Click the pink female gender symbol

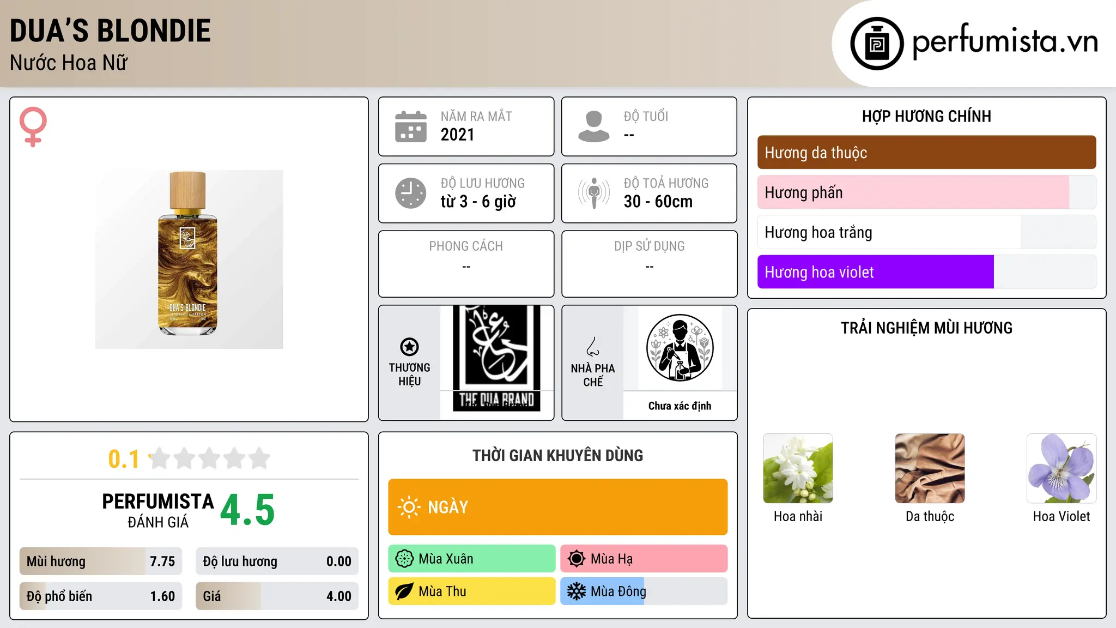pos(33,126)
